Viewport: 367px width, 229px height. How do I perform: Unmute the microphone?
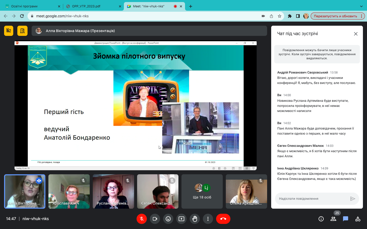tap(142, 219)
